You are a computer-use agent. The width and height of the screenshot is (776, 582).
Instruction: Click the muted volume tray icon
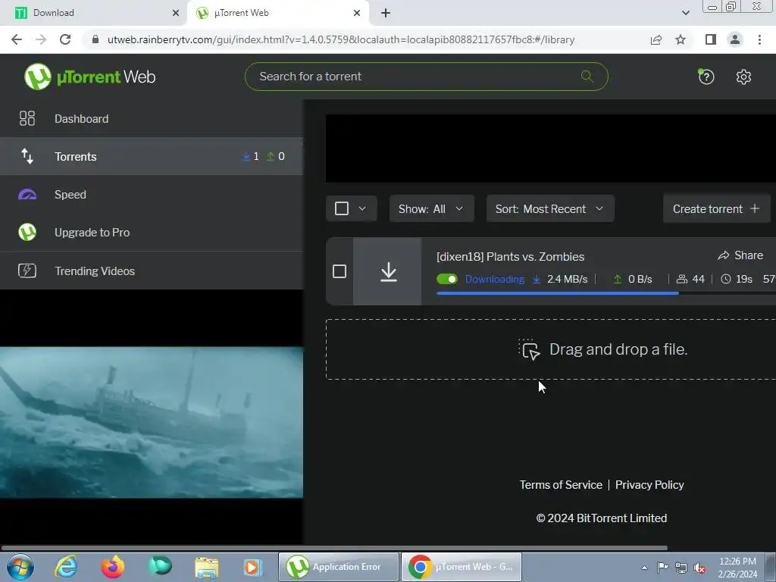coord(699,568)
